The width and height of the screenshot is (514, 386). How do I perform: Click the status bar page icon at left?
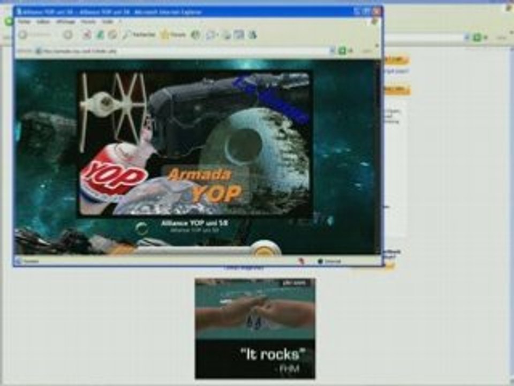coord(19,261)
